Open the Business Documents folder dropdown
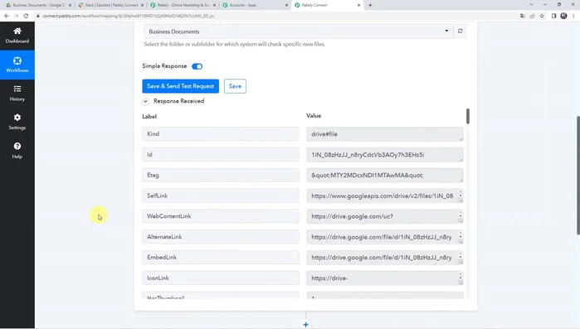The image size is (580, 329). [299, 31]
